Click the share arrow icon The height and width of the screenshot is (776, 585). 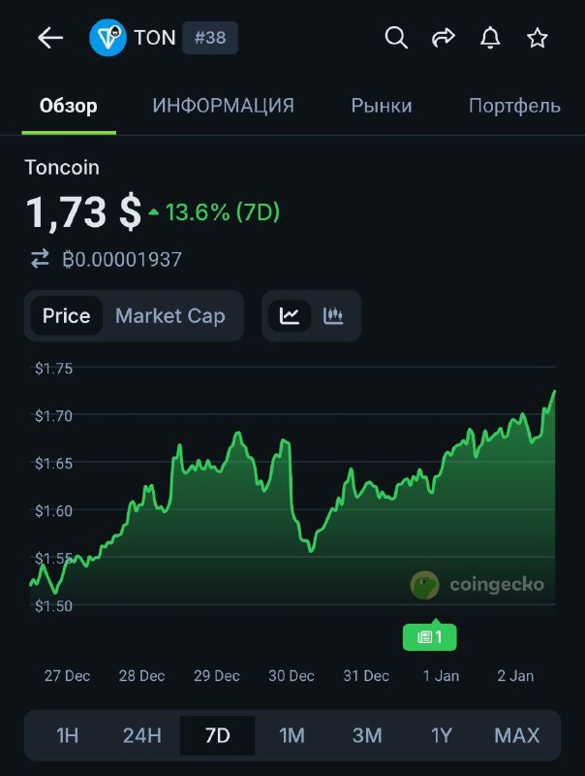point(444,38)
